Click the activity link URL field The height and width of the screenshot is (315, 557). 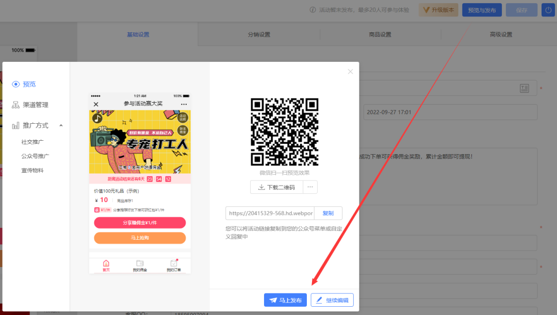[x=270, y=213]
